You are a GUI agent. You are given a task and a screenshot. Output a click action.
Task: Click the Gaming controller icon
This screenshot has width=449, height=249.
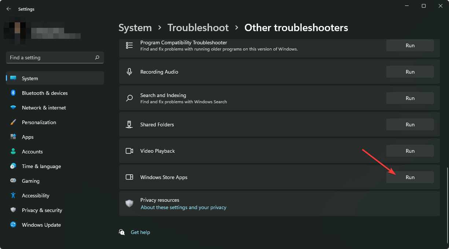(x=13, y=181)
